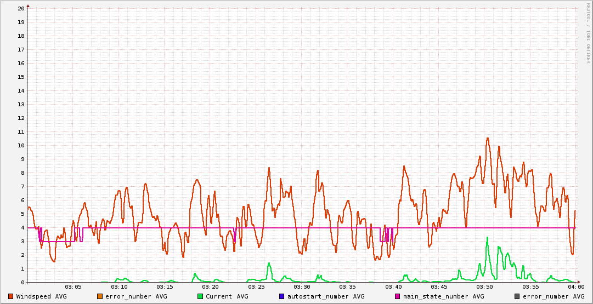Click the Current AVG legend label
593x304 pixels.
click(x=227, y=296)
